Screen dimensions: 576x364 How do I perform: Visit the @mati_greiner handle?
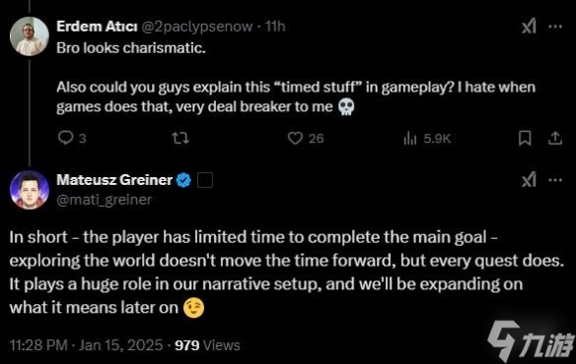coord(105,200)
